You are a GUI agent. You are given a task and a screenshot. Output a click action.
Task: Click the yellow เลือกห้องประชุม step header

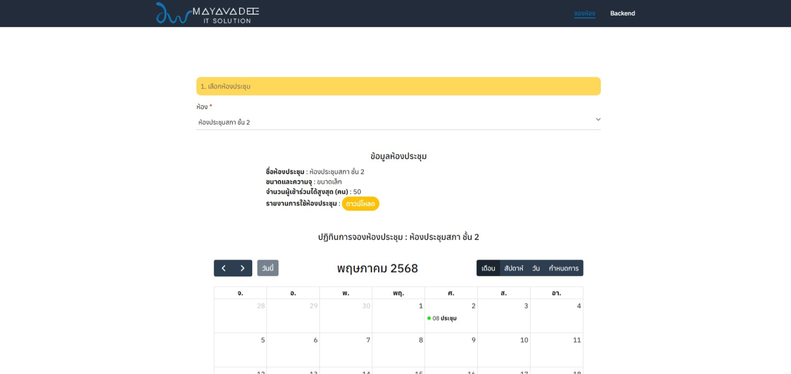click(398, 86)
